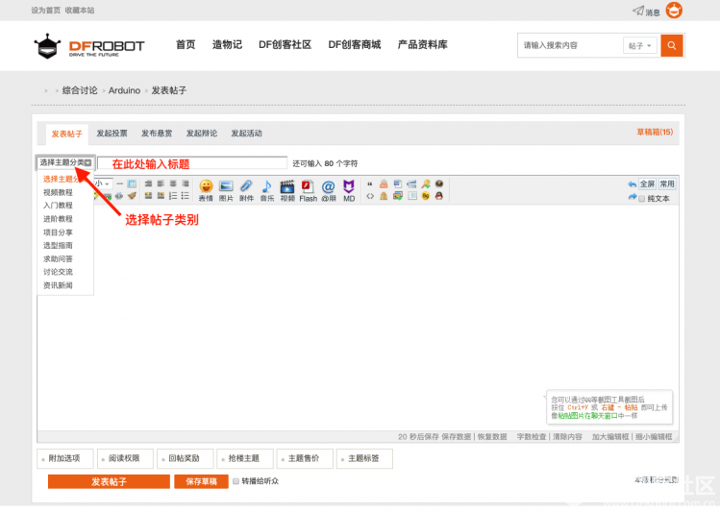Insert hidden content with the padlock icon
The image size is (720, 512).
pos(384,196)
